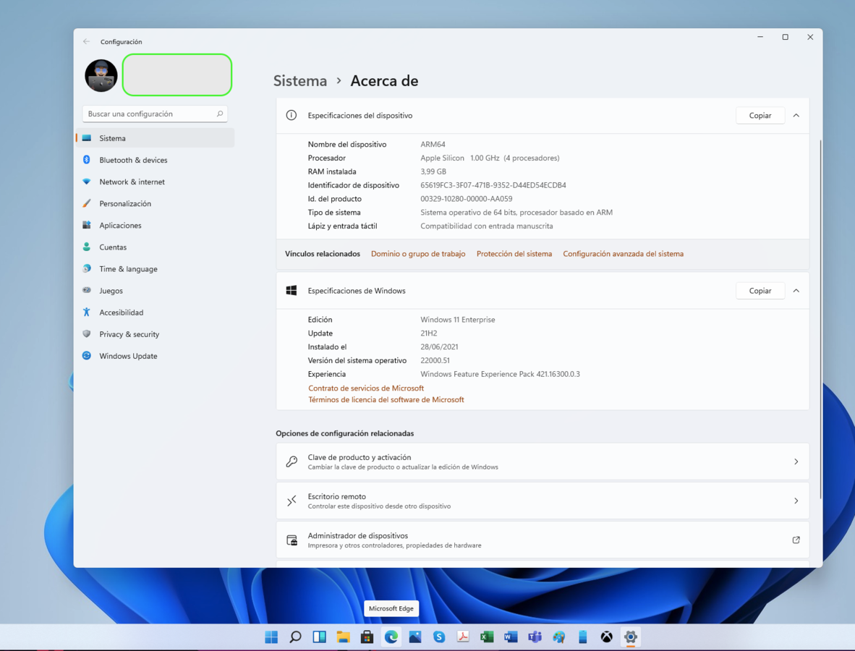Launch Microsoft Edge from the taskbar
The height and width of the screenshot is (651, 855).
click(x=391, y=637)
